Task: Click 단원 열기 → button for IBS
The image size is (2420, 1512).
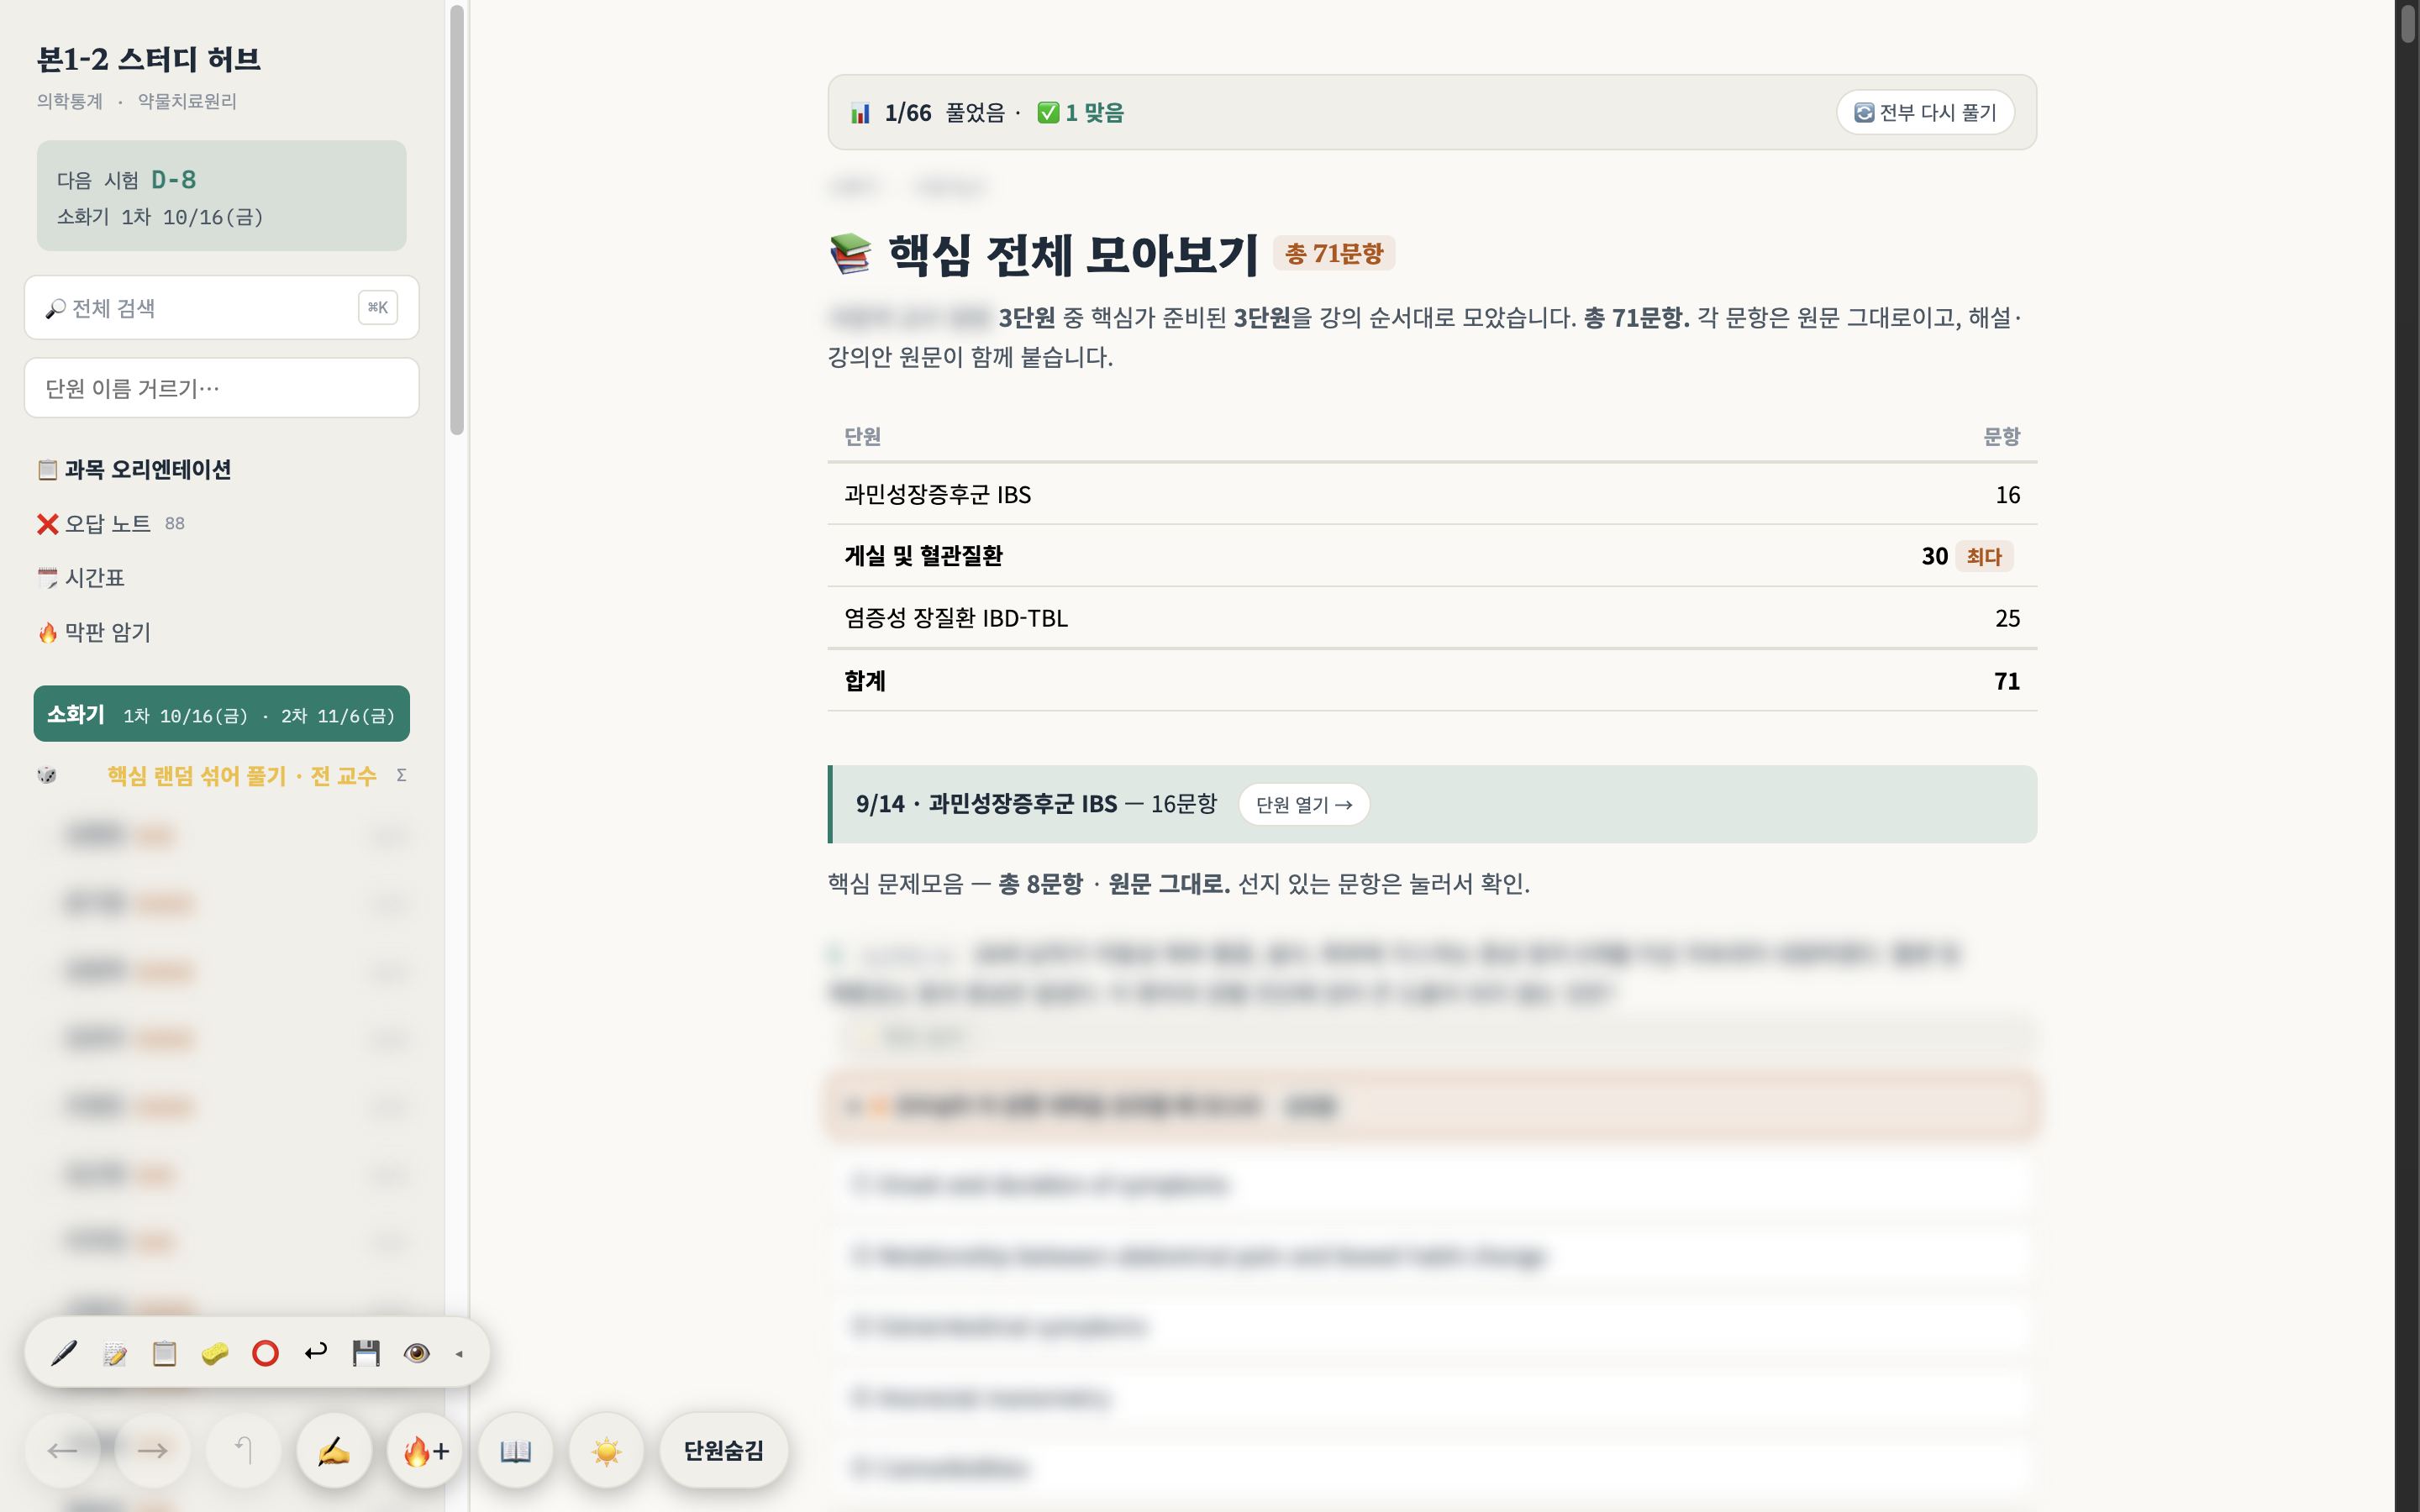Action: [x=1304, y=804]
